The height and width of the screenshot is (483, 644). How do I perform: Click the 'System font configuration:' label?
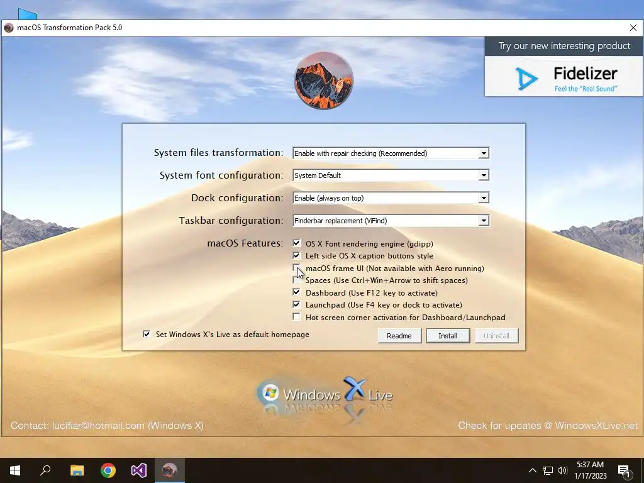click(x=221, y=175)
